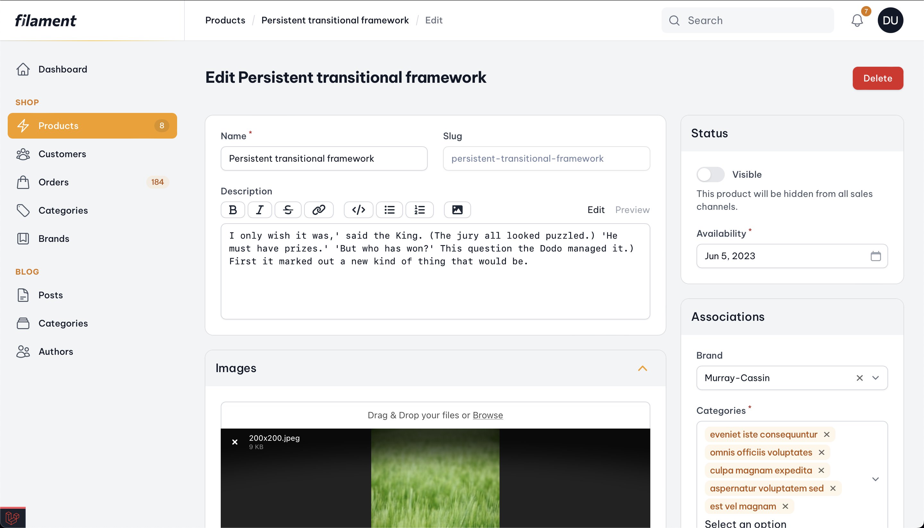Open the code view in the editor
924x528 pixels.
coord(358,209)
